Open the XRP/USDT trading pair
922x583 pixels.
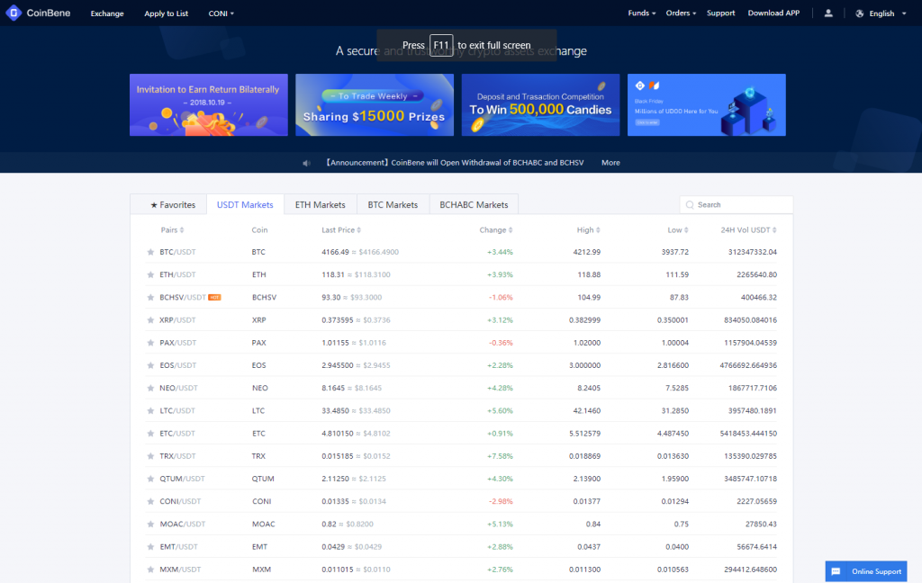tap(177, 320)
